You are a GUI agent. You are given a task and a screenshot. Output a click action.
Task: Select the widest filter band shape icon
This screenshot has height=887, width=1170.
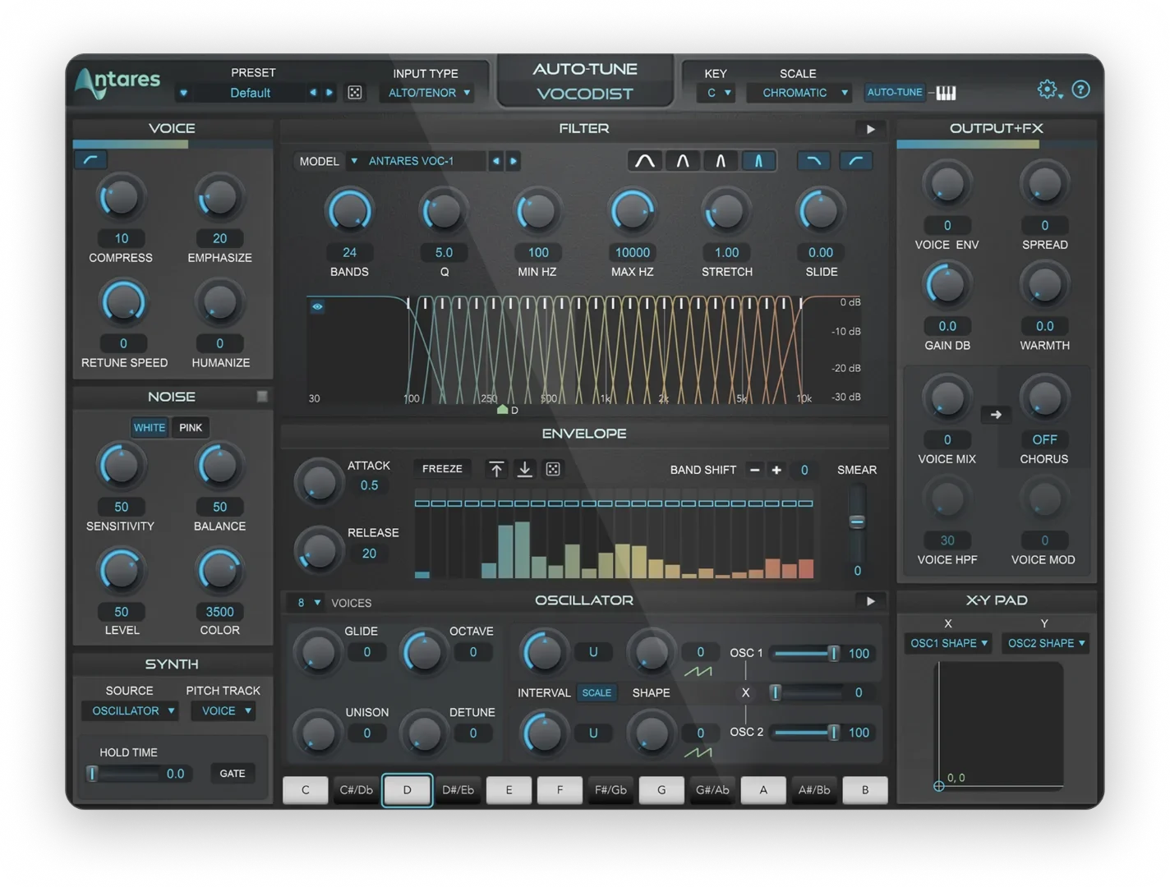pyautogui.click(x=645, y=161)
